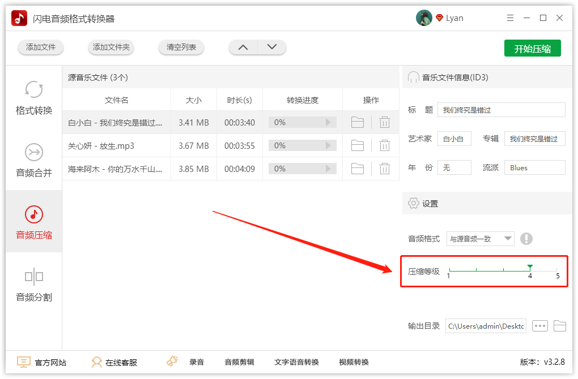The width and height of the screenshot is (578, 379).
Task: Click the exclamation info icon beside 音频格式
Action: point(526,239)
